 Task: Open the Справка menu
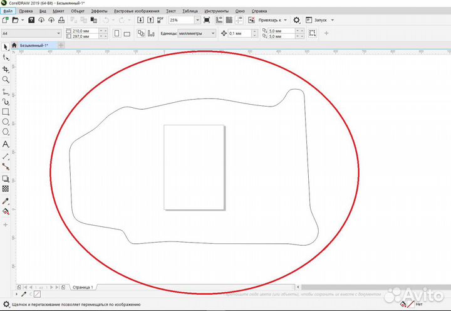[x=259, y=11]
